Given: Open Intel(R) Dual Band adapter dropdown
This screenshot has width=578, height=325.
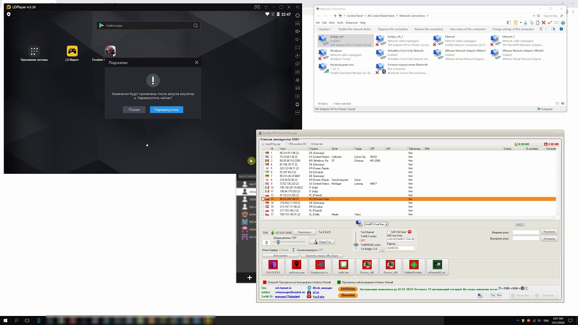Looking at the screenshot, I should [386, 224].
